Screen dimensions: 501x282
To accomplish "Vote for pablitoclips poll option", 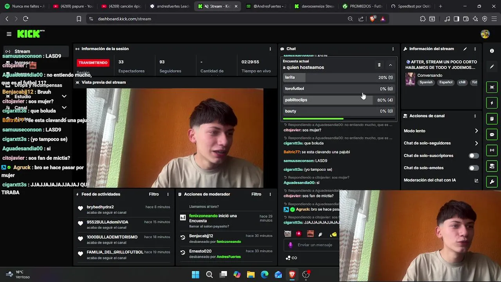I will tap(339, 100).
